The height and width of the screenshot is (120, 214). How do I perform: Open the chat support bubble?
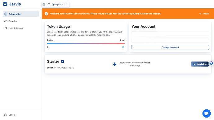207,113
